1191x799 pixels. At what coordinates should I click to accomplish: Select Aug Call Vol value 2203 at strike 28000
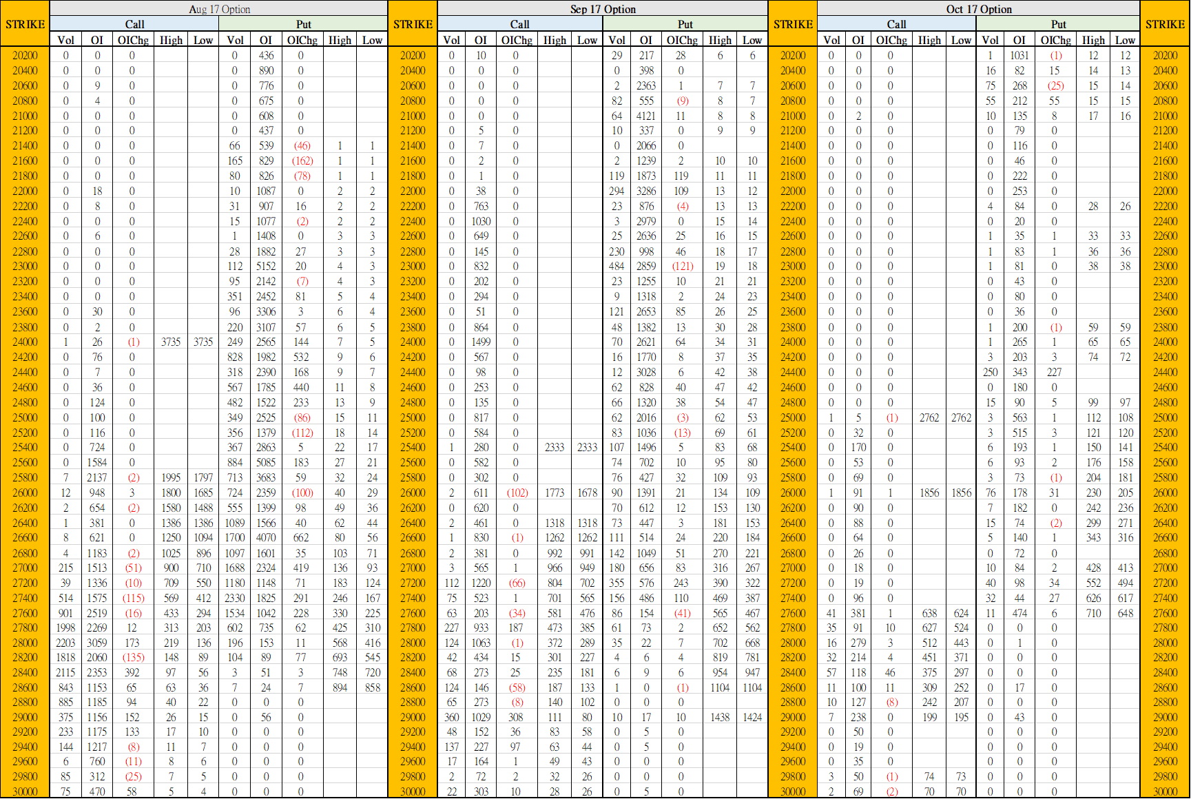65,643
